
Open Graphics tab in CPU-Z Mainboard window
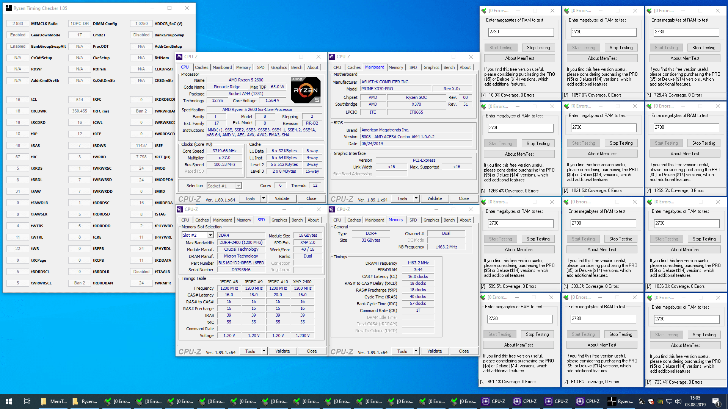(x=431, y=67)
